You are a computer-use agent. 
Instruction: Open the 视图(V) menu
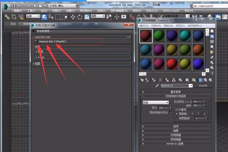click(x=57, y=11)
